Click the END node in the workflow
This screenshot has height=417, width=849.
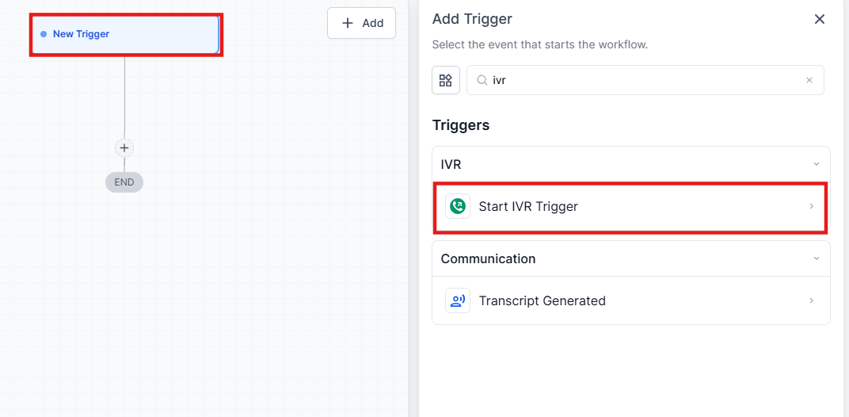click(x=124, y=182)
